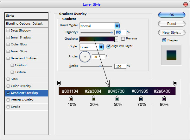Click the #031935 label on gradient bar
The image size is (190, 140).
(140, 91)
